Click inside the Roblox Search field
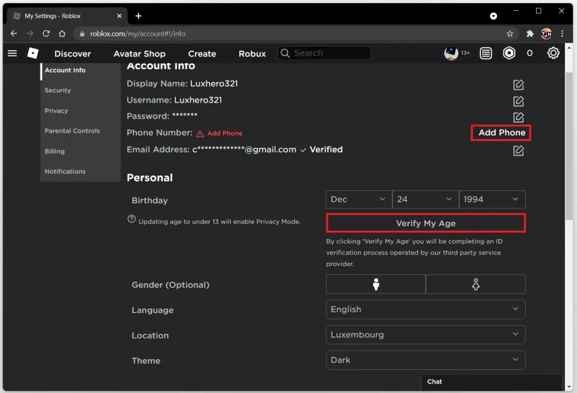This screenshot has width=577, height=393. pyautogui.click(x=324, y=53)
